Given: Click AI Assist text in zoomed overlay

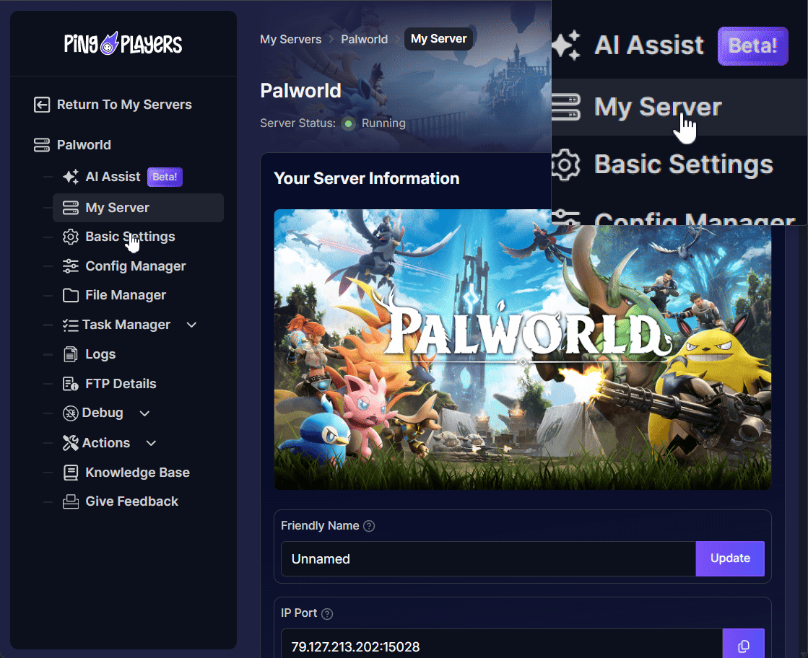Looking at the screenshot, I should tap(648, 45).
